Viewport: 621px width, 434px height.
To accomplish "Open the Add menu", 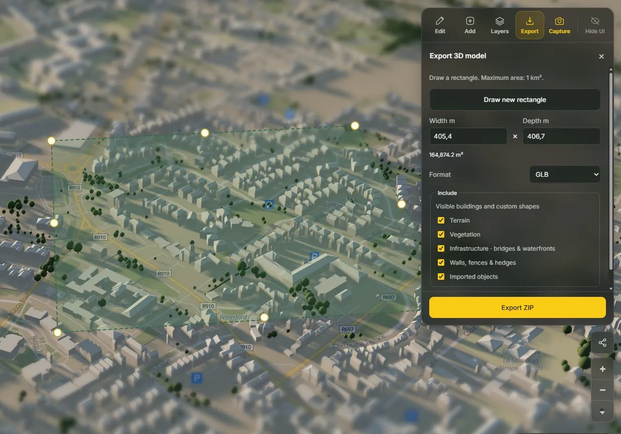I will click(x=470, y=25).
